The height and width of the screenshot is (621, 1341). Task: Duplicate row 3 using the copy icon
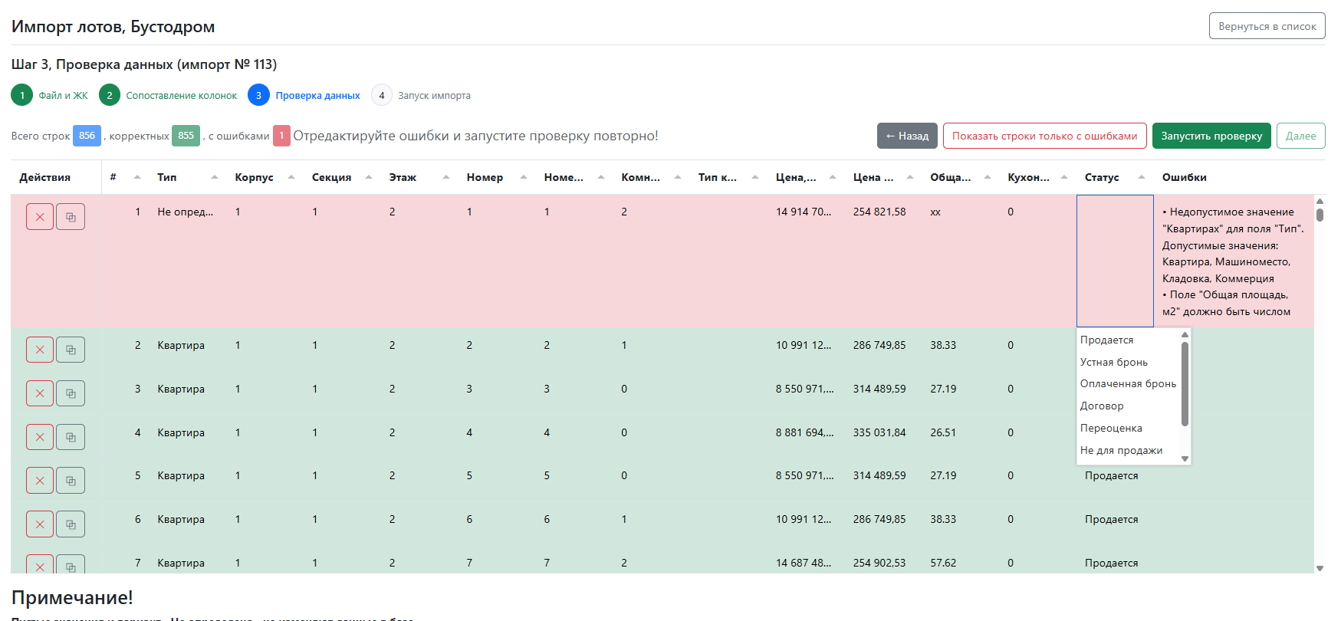point(71,393)
